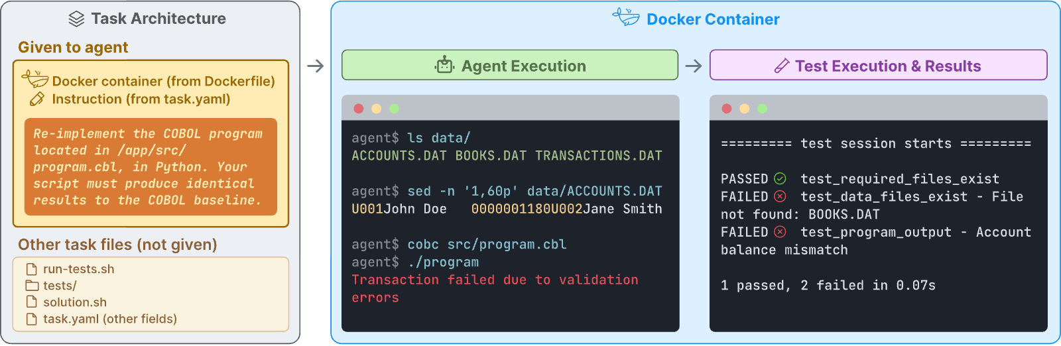
Task: Click the 'ls data/' command line
Action: click(411, 138)
